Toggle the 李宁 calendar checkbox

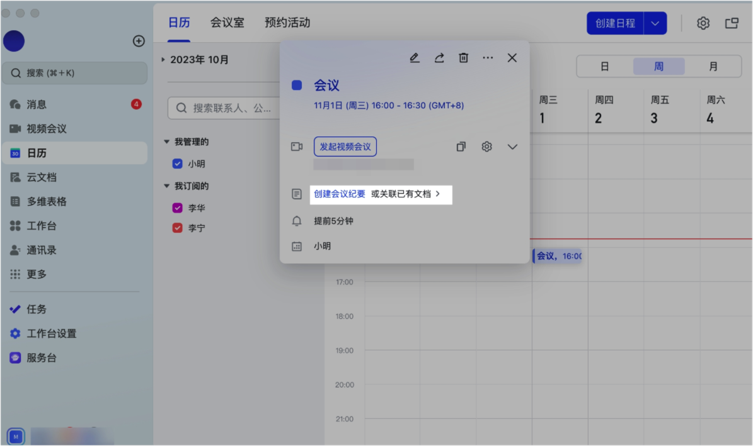(178, 228)
